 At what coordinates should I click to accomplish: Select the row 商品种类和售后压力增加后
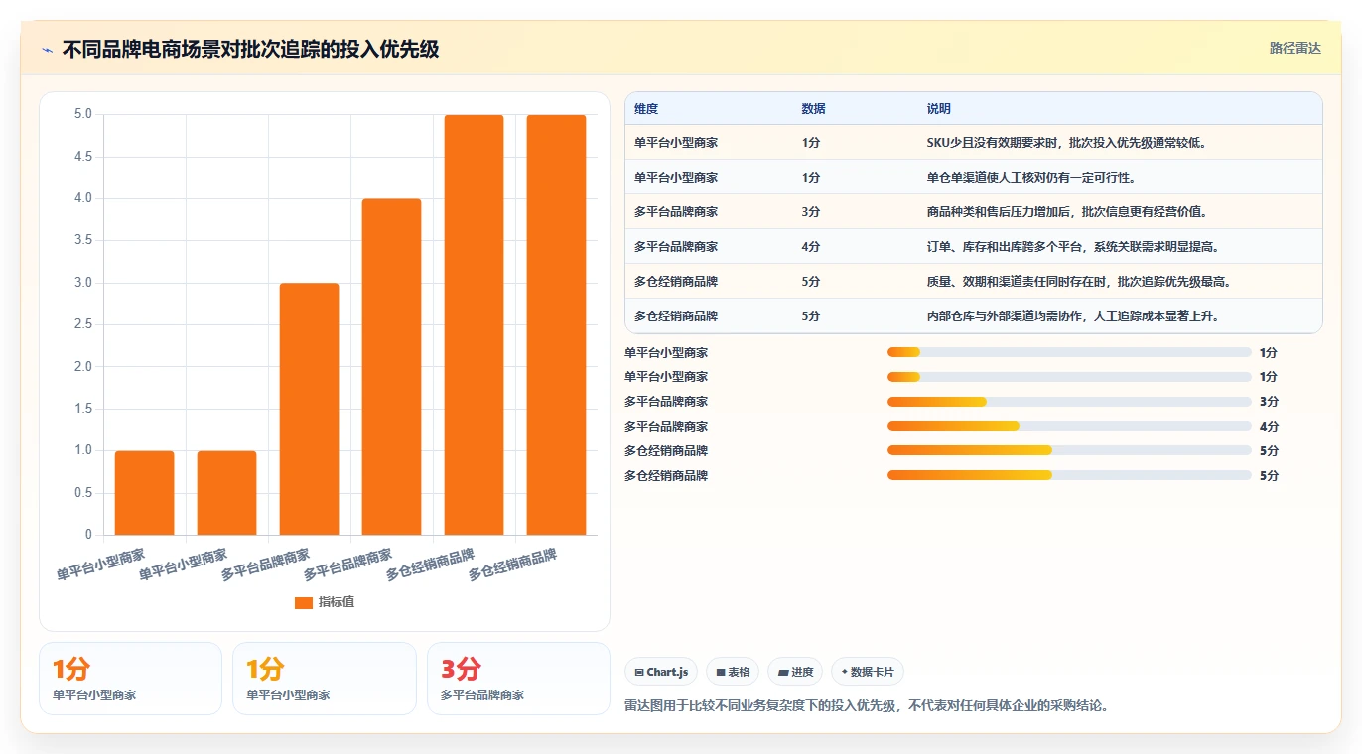pos(974,212)
